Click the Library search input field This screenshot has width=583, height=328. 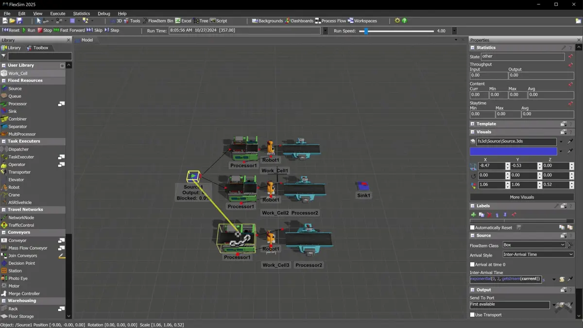coord(39,56)
